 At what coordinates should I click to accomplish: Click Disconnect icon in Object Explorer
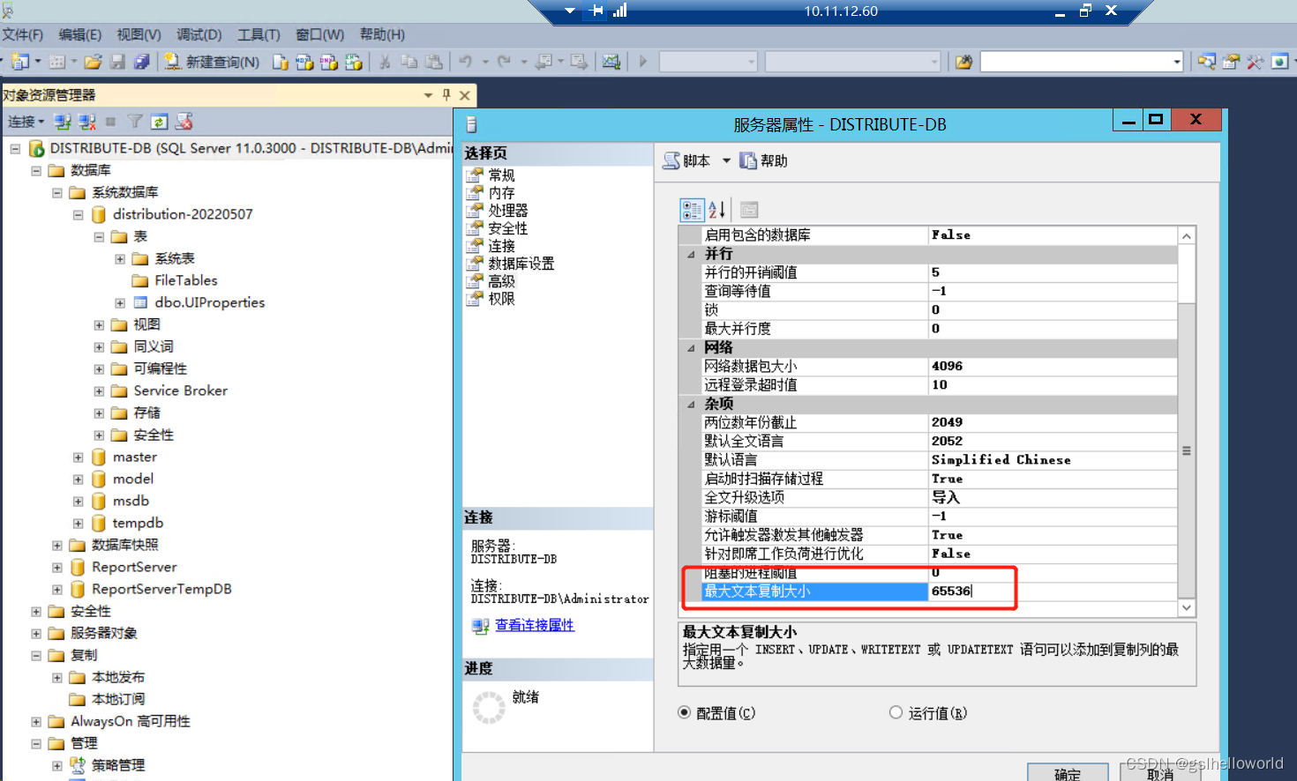(86, 122)
